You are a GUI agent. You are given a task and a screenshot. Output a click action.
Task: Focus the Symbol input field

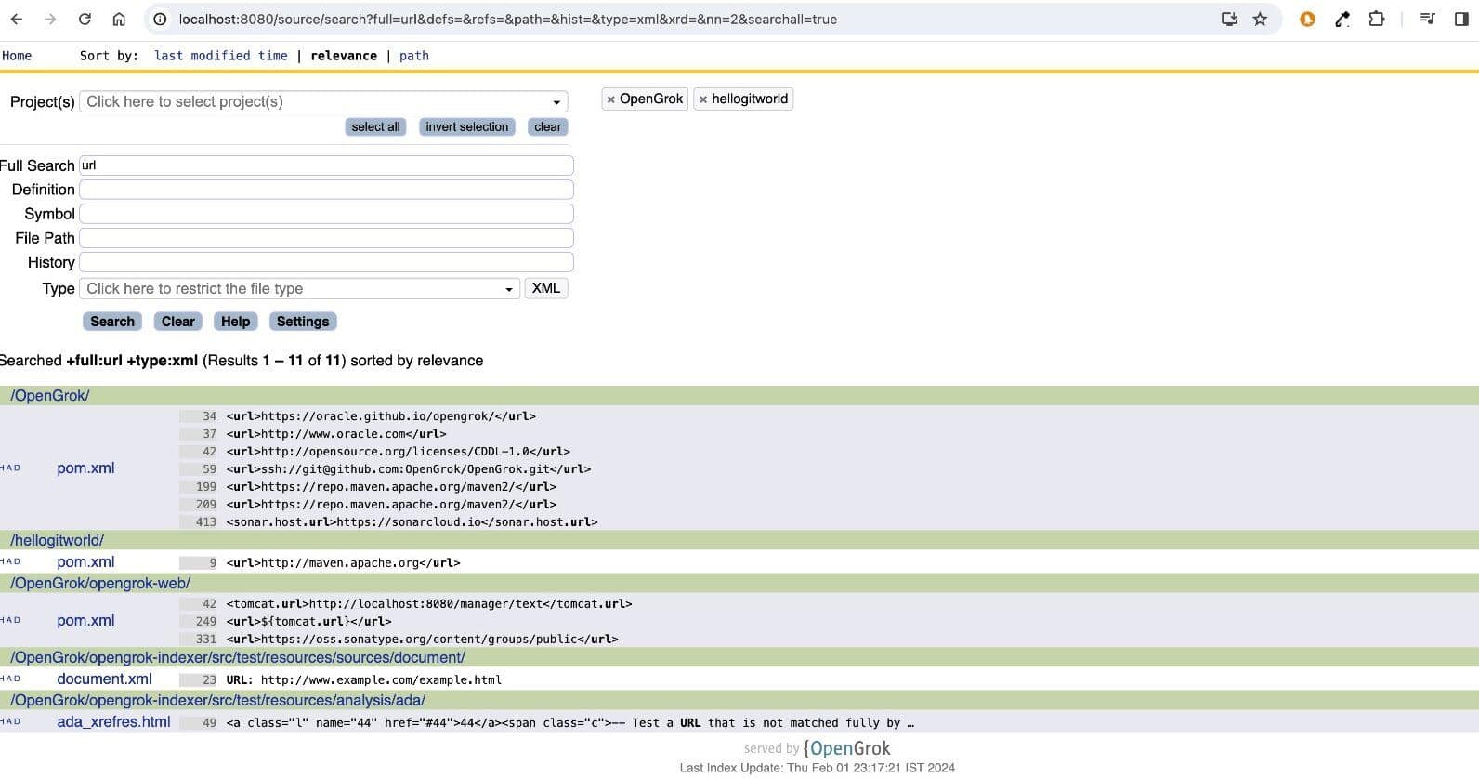[x=326, y=214]
